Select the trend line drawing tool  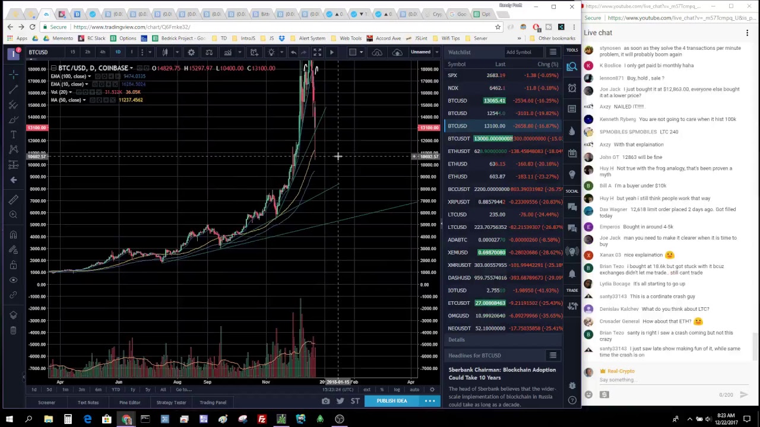(x=13, y=89)
